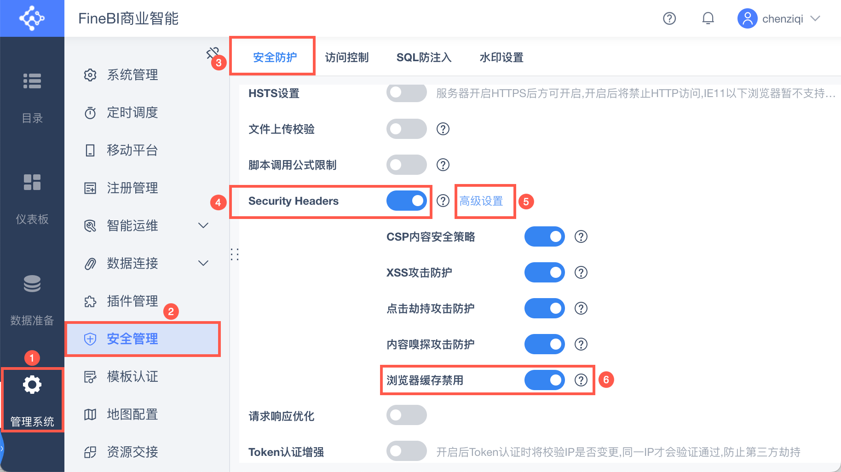Open 数据准备 database icon

pyautogui.click(x=32, y=283)
